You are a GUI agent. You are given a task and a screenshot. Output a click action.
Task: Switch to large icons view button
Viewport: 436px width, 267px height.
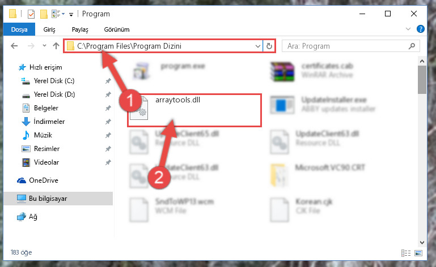418,253
